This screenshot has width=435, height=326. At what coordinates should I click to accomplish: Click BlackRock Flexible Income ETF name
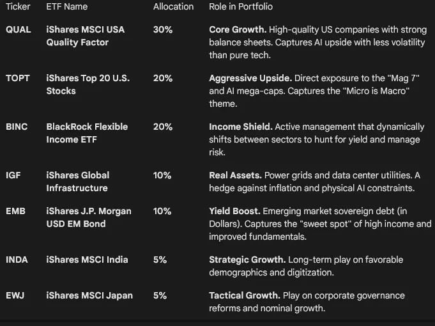(86, 133)
